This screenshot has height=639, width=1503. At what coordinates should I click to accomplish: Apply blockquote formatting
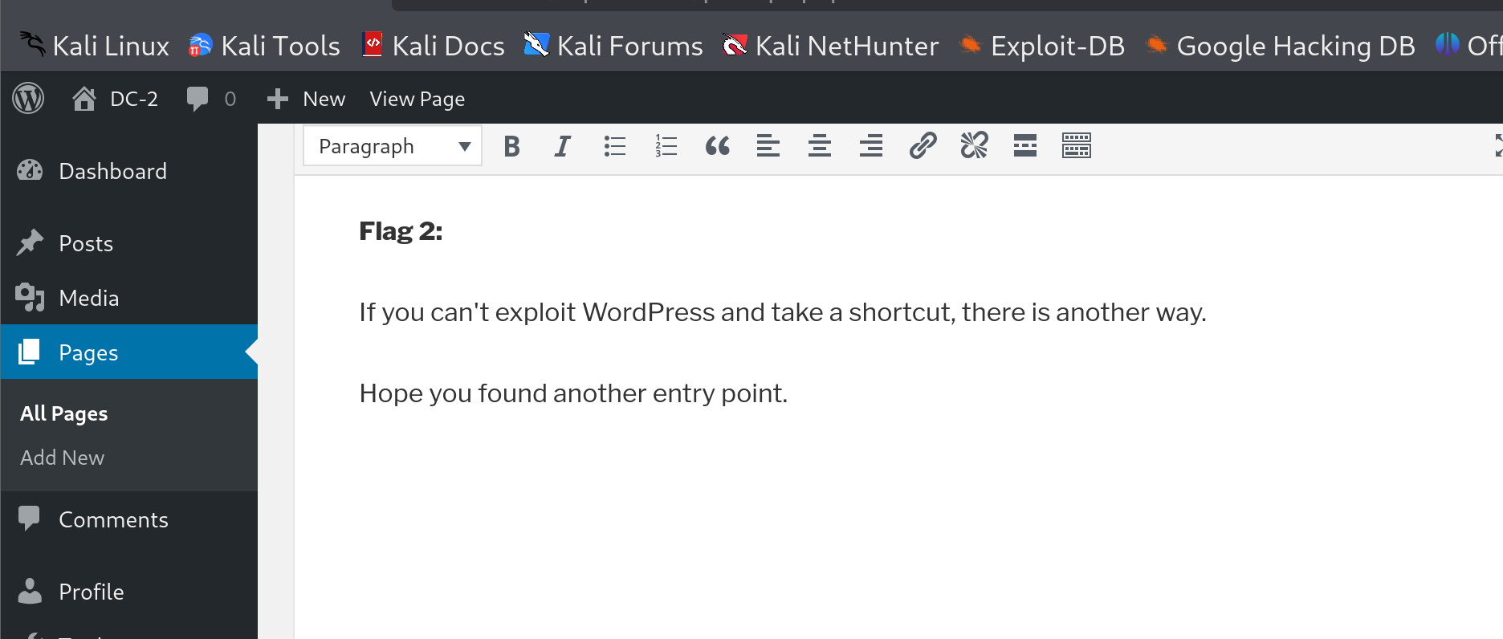pyautogui.click(x=717, y=146)
